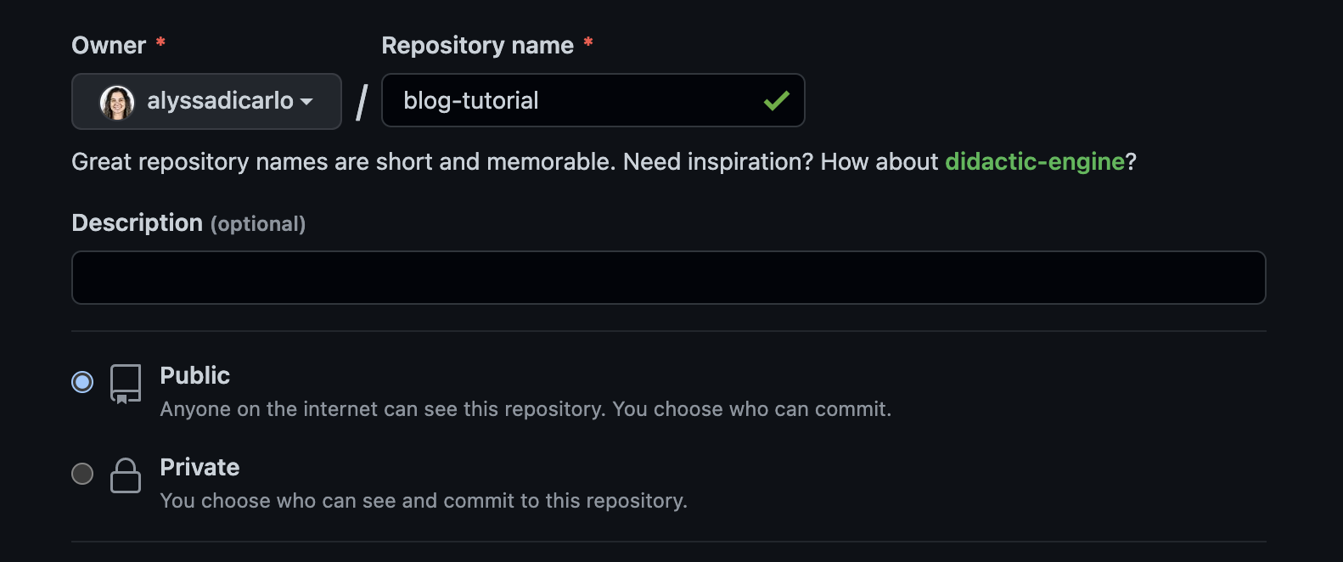Click the slash separator between owner and name
Viewport: 1343px width, 562px height.
(x=362, y=103)
